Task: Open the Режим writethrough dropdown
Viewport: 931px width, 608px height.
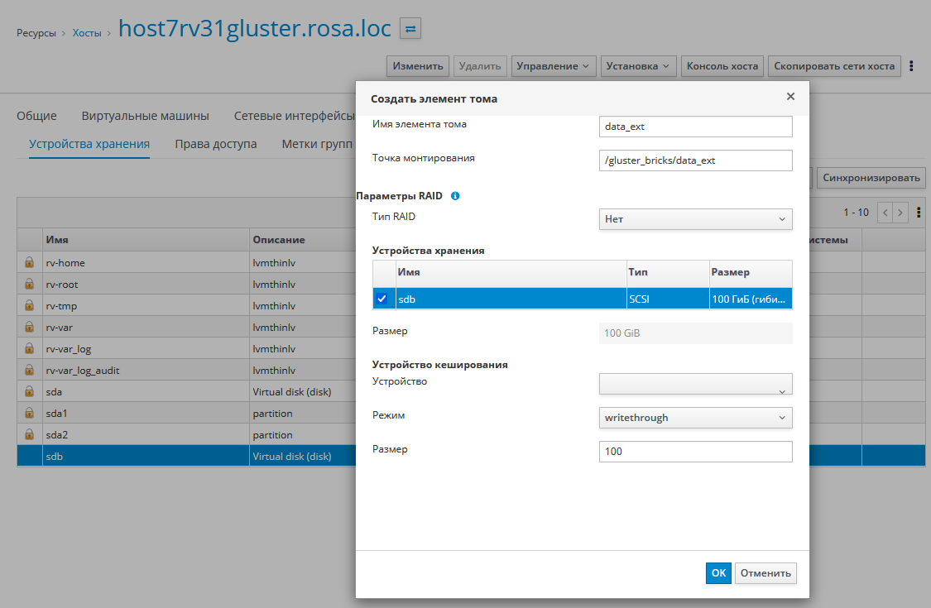Action: click(695, 418)
